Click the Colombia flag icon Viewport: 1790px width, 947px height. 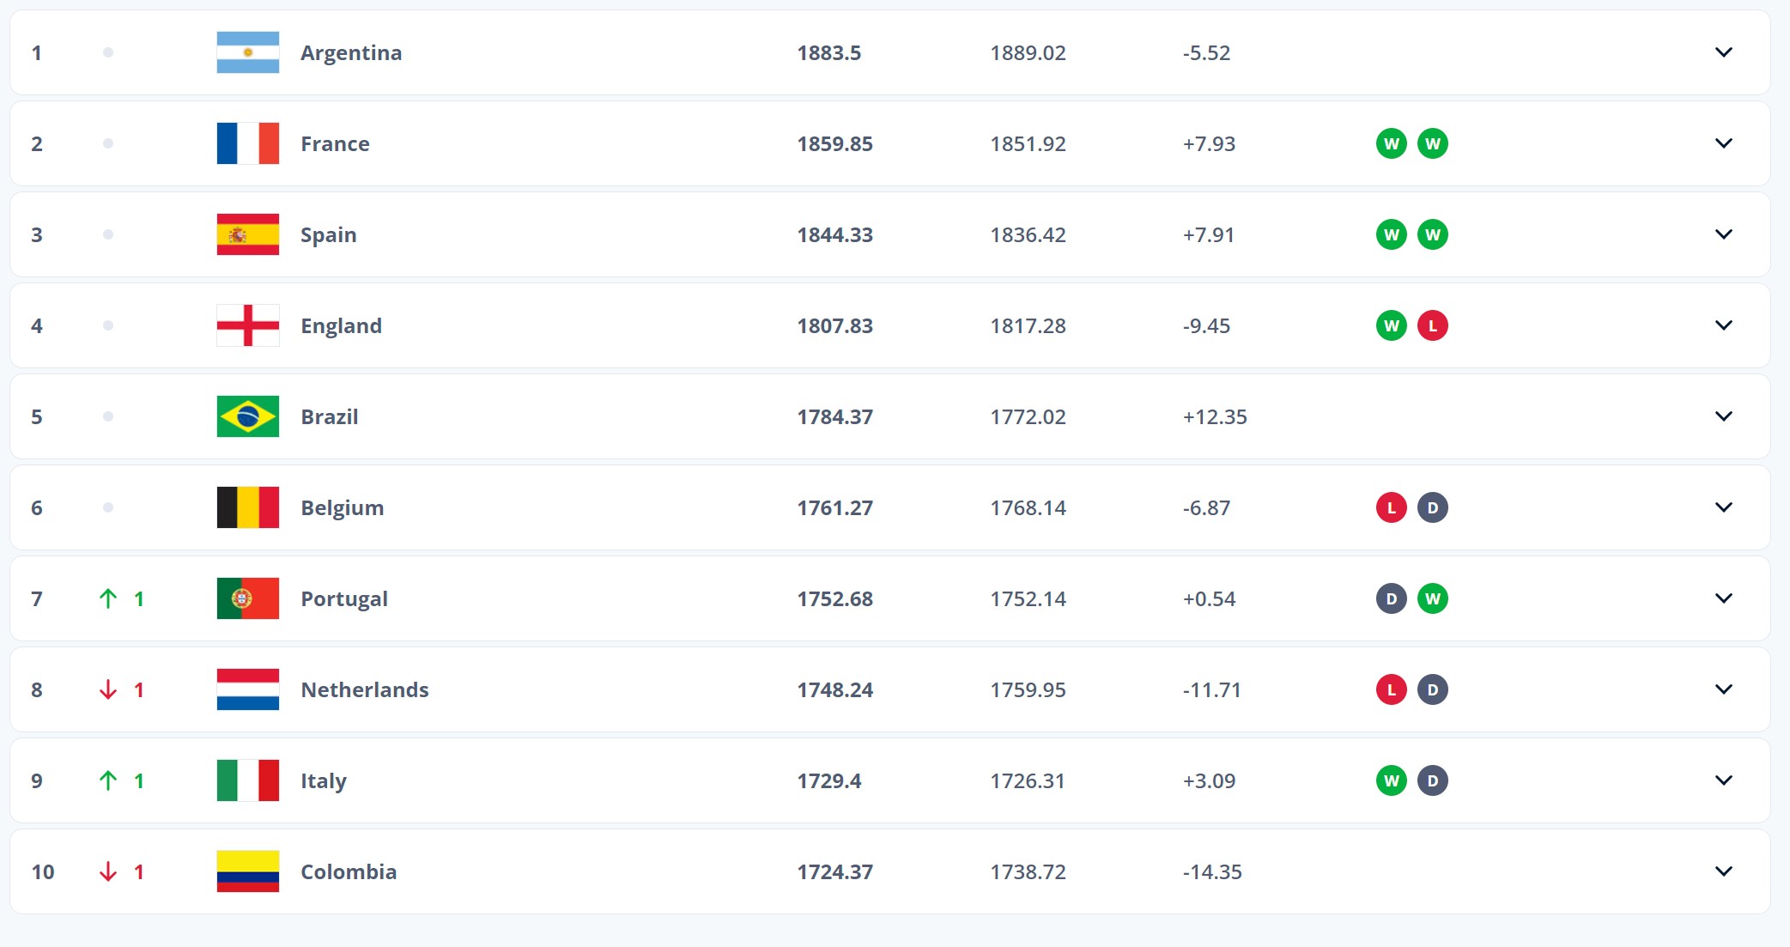point(247,871)
